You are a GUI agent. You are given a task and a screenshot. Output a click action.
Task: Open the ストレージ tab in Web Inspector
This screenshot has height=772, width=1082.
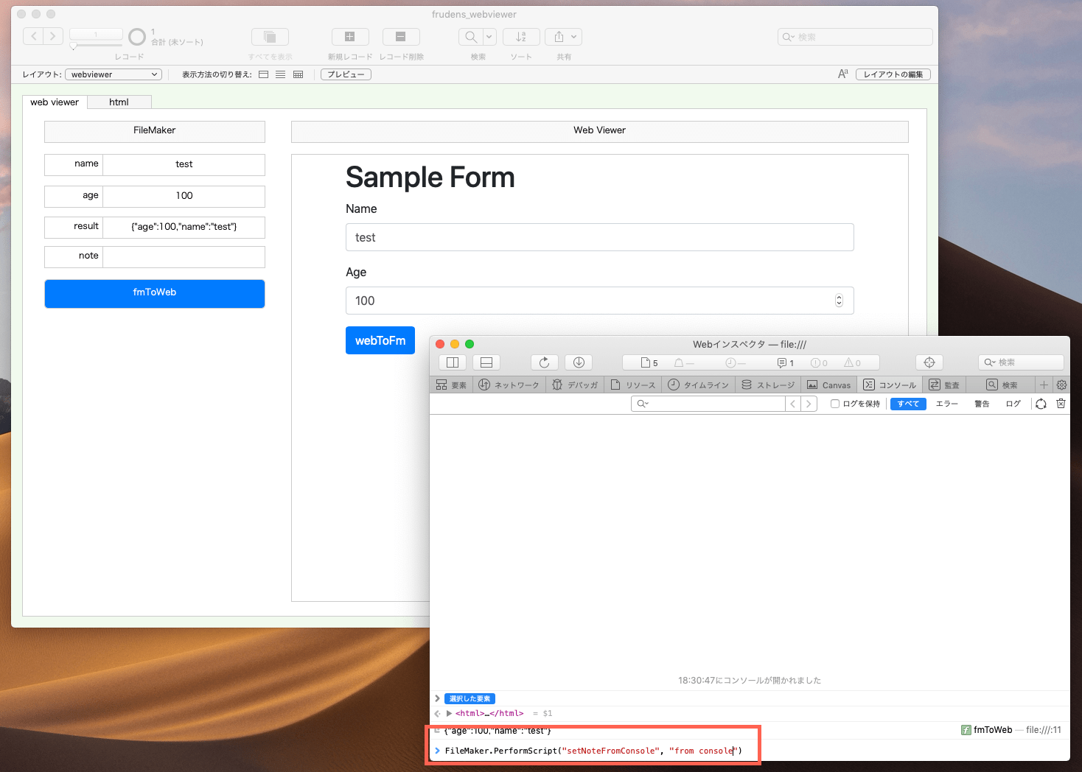coord(768,384)
